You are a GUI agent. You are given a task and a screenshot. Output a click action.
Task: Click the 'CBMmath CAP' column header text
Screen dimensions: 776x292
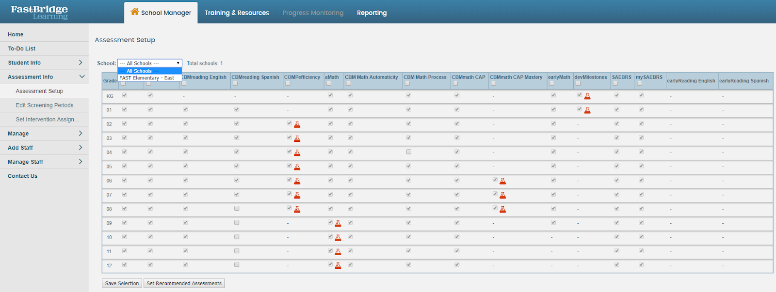(x=469, y=77)
